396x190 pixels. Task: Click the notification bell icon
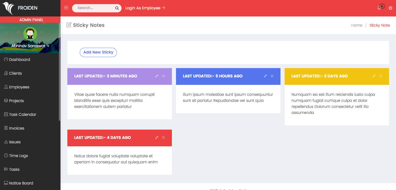tap(379, 8)
